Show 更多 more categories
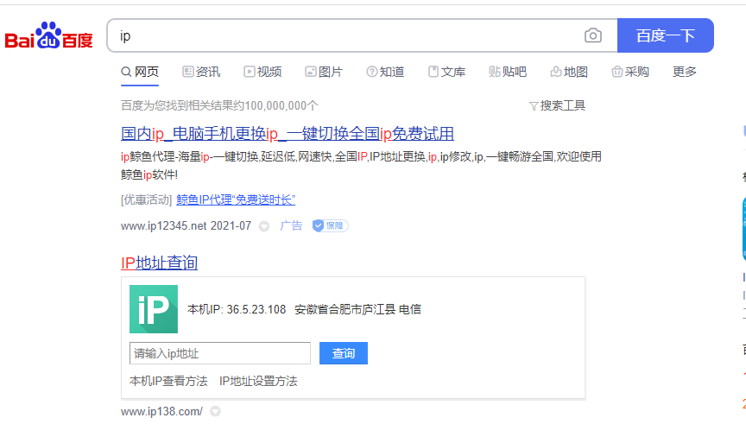This screenshot has width=746, height=424. click(x=685, y=72)
